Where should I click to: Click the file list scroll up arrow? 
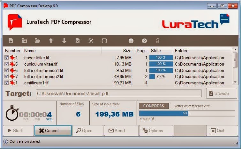point(235,50)
